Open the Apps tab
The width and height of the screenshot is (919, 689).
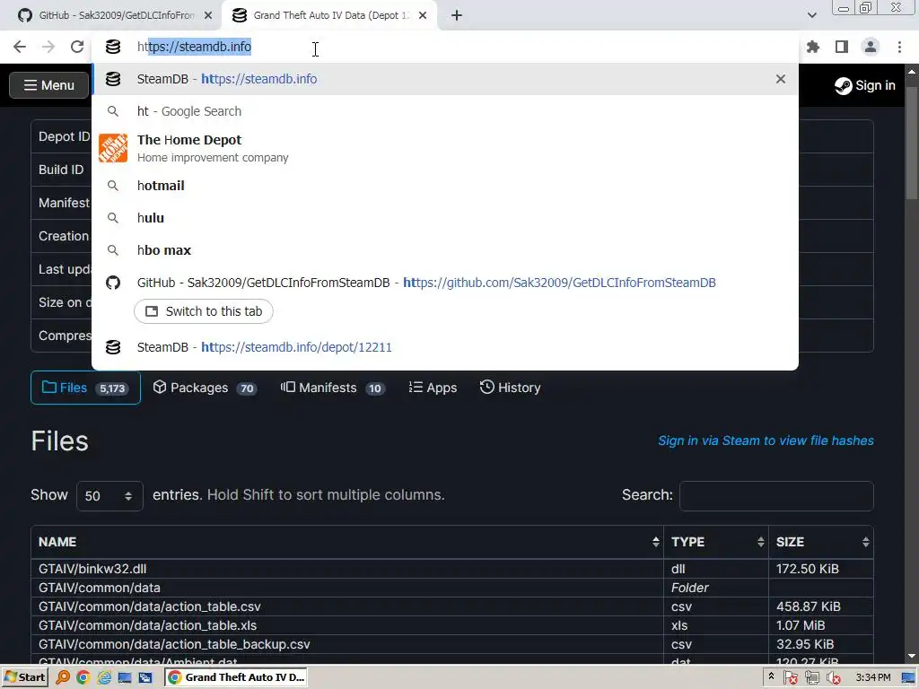click(433, 388)
